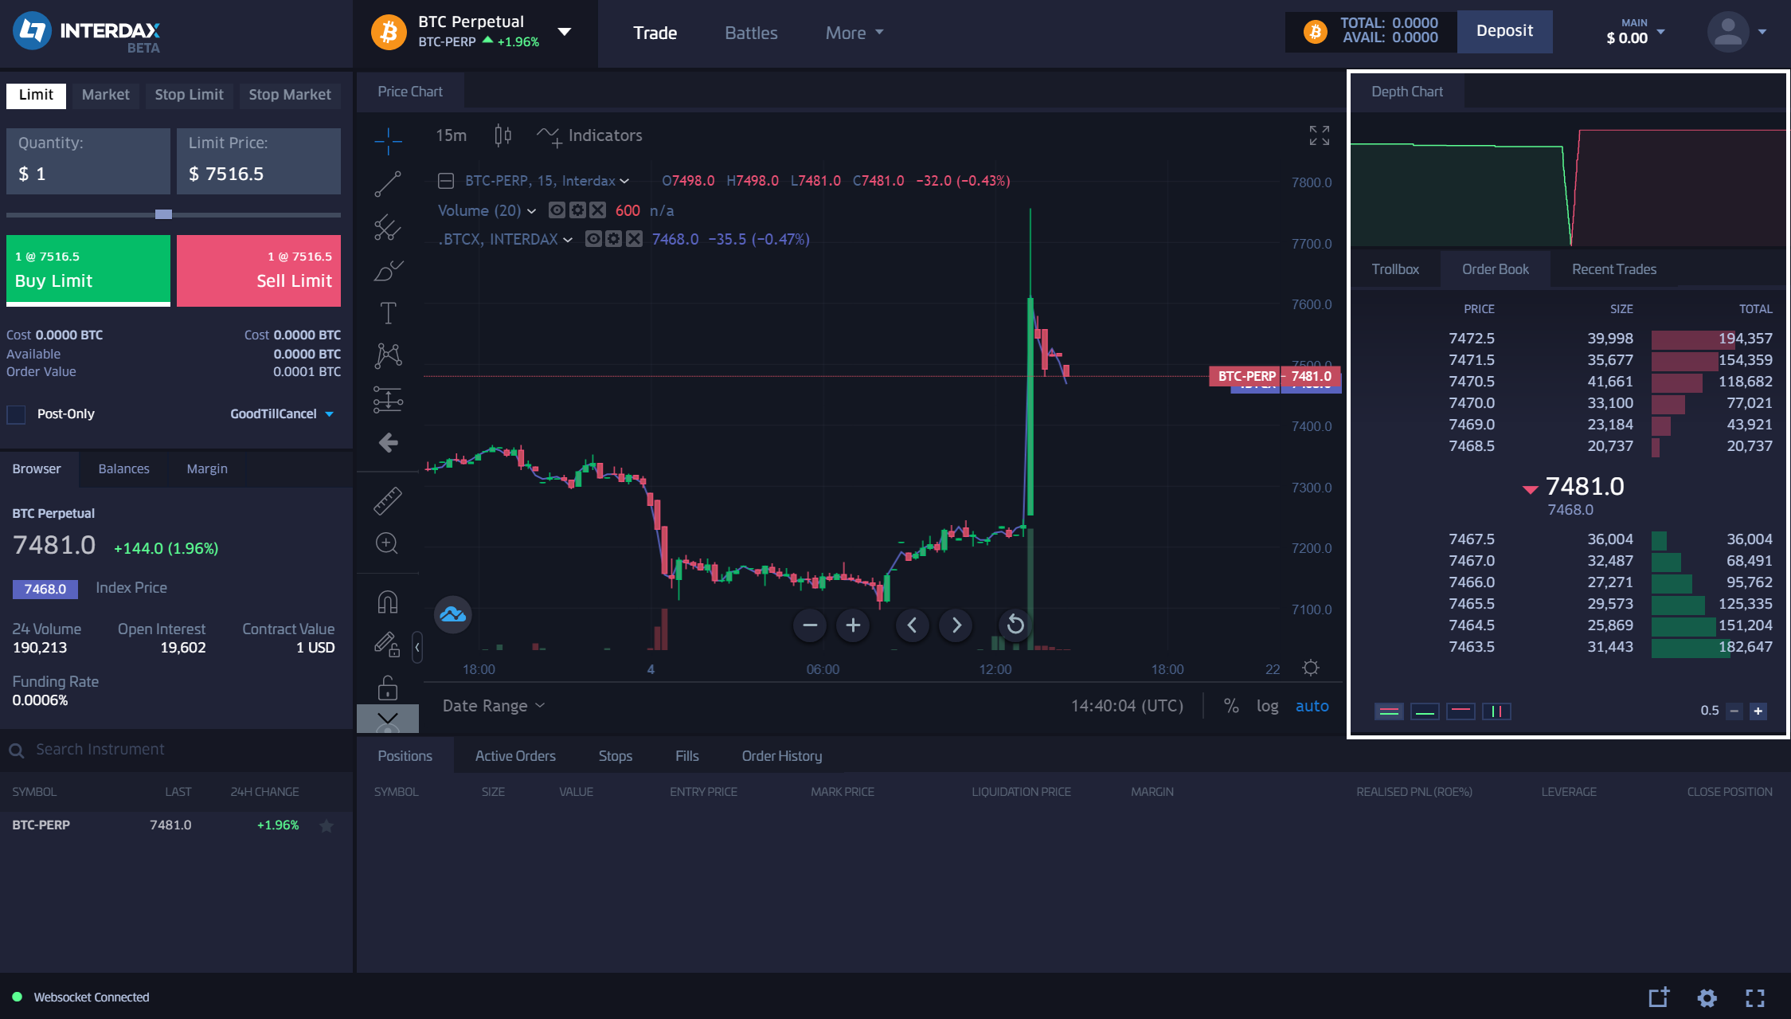Zoom out chart with minus button
Viewport: 1791px width, 1019px height.
click(810, 625)
